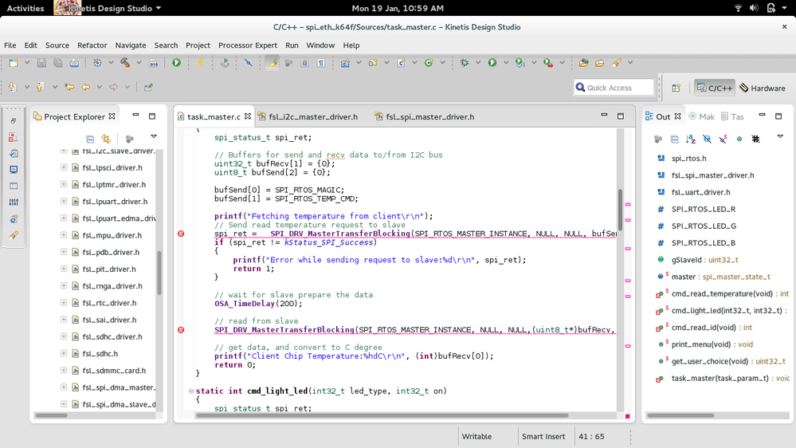The width and height of the screenshot is (796, 448).
Task: Click Collapse All icon in Outline
Action: 674,139
